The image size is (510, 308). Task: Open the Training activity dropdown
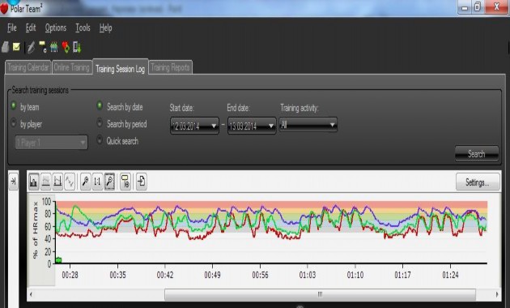tap(308, 125)
